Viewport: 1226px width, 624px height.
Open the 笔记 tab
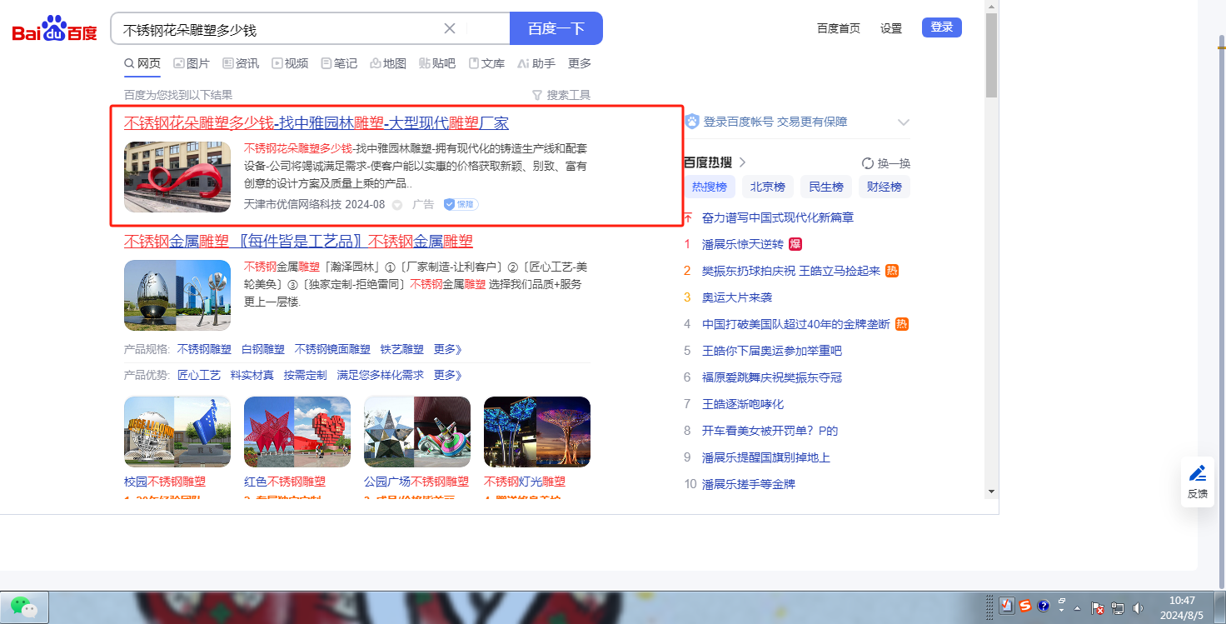[x=339, y=63]
